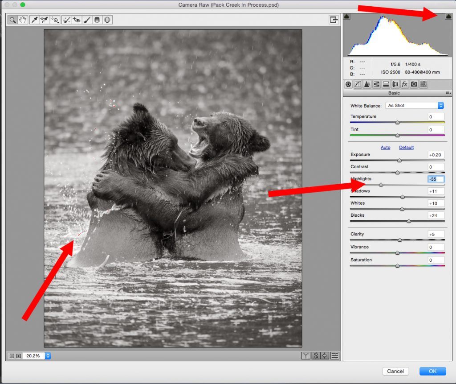
Task: Select the Graduated Filter tool
Action: click(x=97, y=20)
